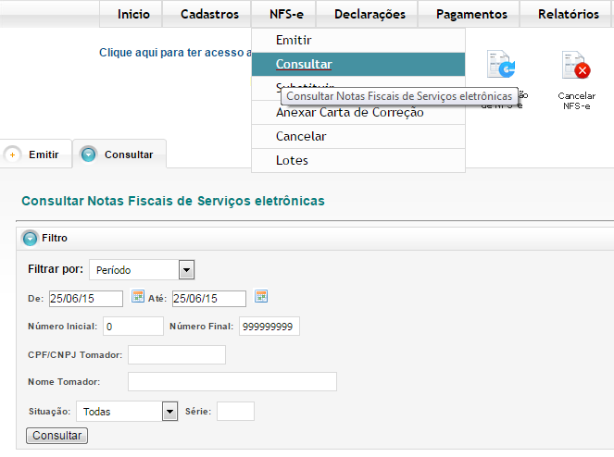Click the round arrow icon on Consultar tab
614x457 pixels.
(89, 154)
